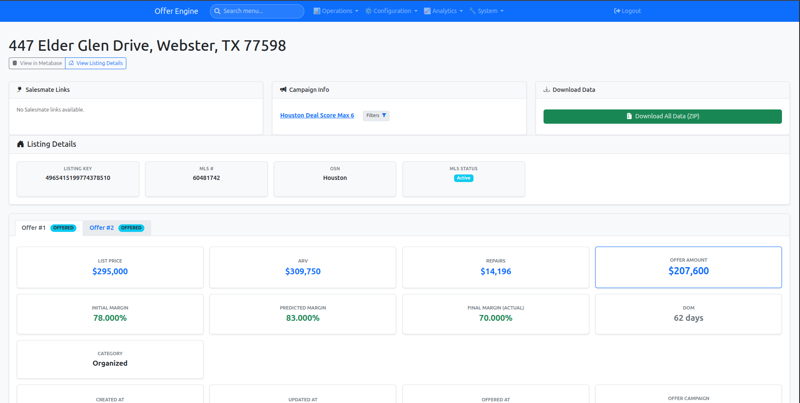Click the house icon beside Listing Details

point(20,144)
